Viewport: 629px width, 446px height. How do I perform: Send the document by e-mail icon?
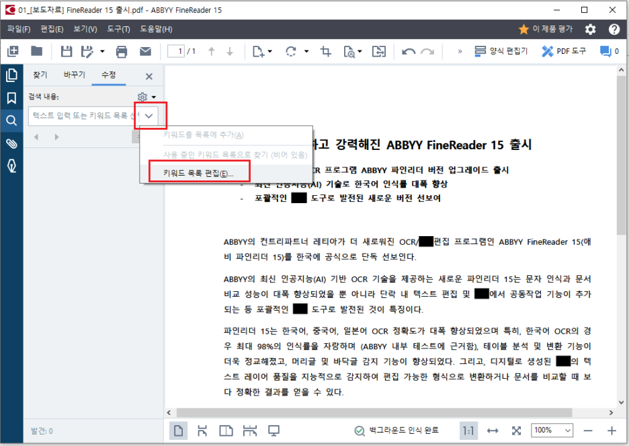[145, 51]
